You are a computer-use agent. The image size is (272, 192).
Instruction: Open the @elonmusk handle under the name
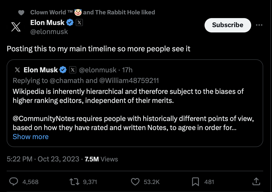pos(49,32)
